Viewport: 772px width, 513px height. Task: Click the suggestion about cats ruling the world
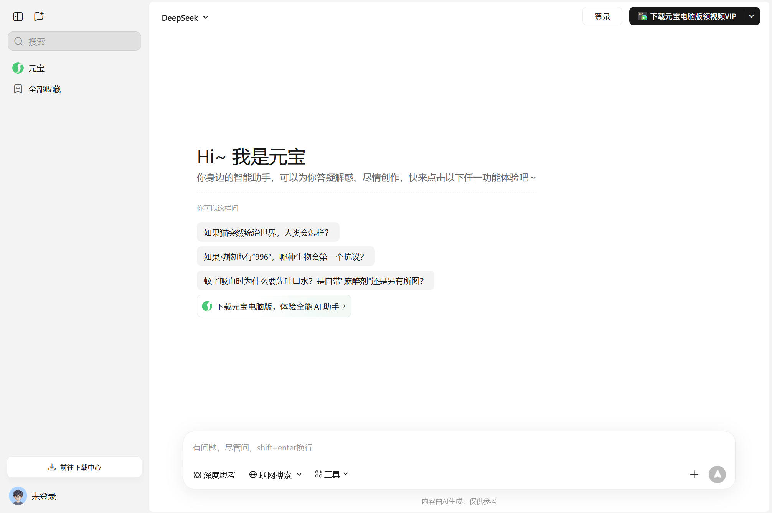pos(267,232)
